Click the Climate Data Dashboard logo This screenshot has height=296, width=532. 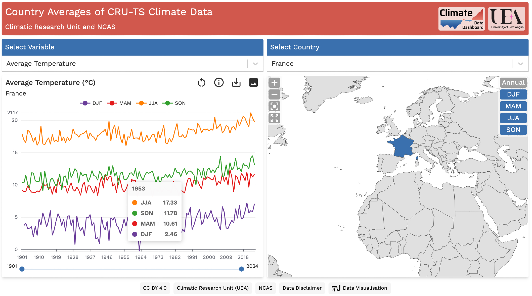pos(461,19)
